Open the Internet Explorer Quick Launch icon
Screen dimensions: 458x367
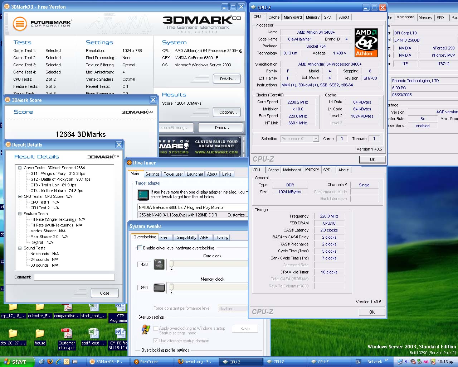click(58, 362)
